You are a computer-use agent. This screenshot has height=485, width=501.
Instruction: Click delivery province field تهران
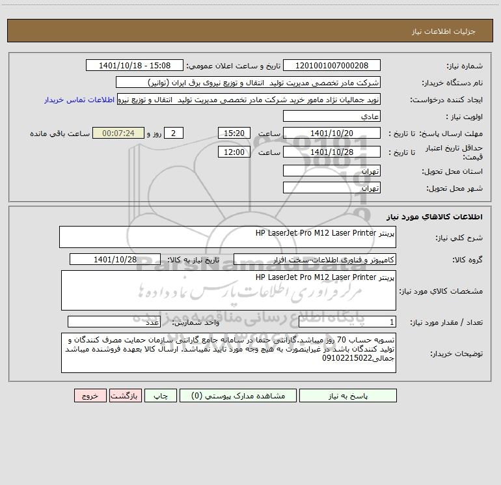(x=332, y=171)
